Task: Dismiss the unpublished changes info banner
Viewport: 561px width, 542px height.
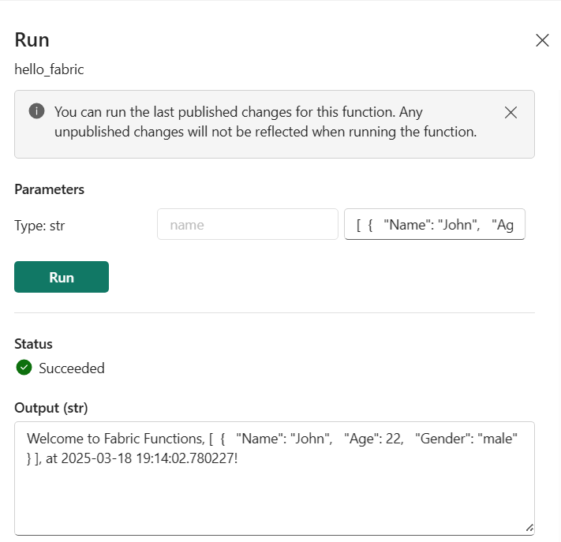Action: click(511, 112)
